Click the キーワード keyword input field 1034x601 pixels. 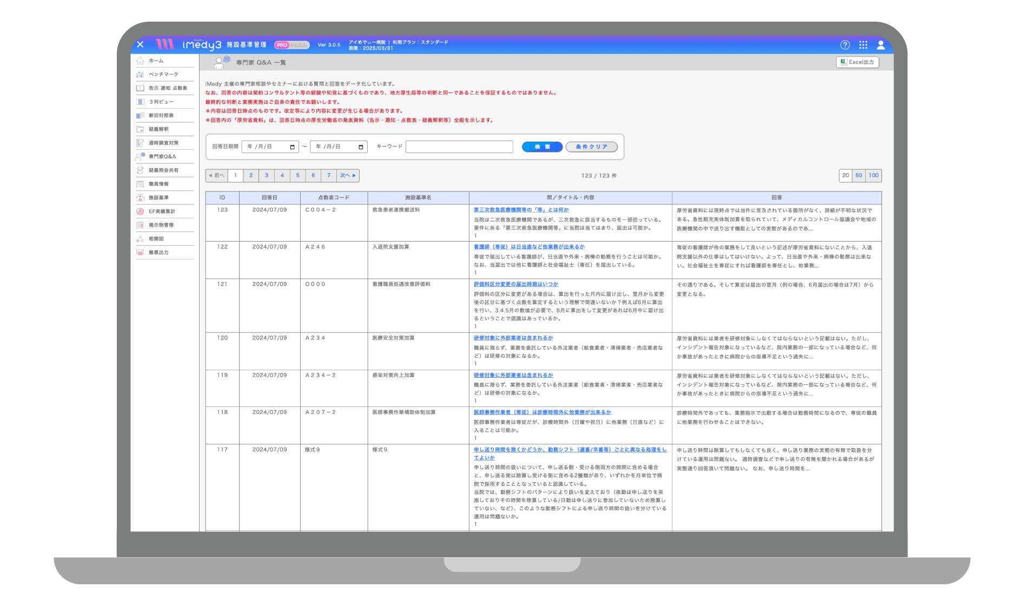(459, 147)
